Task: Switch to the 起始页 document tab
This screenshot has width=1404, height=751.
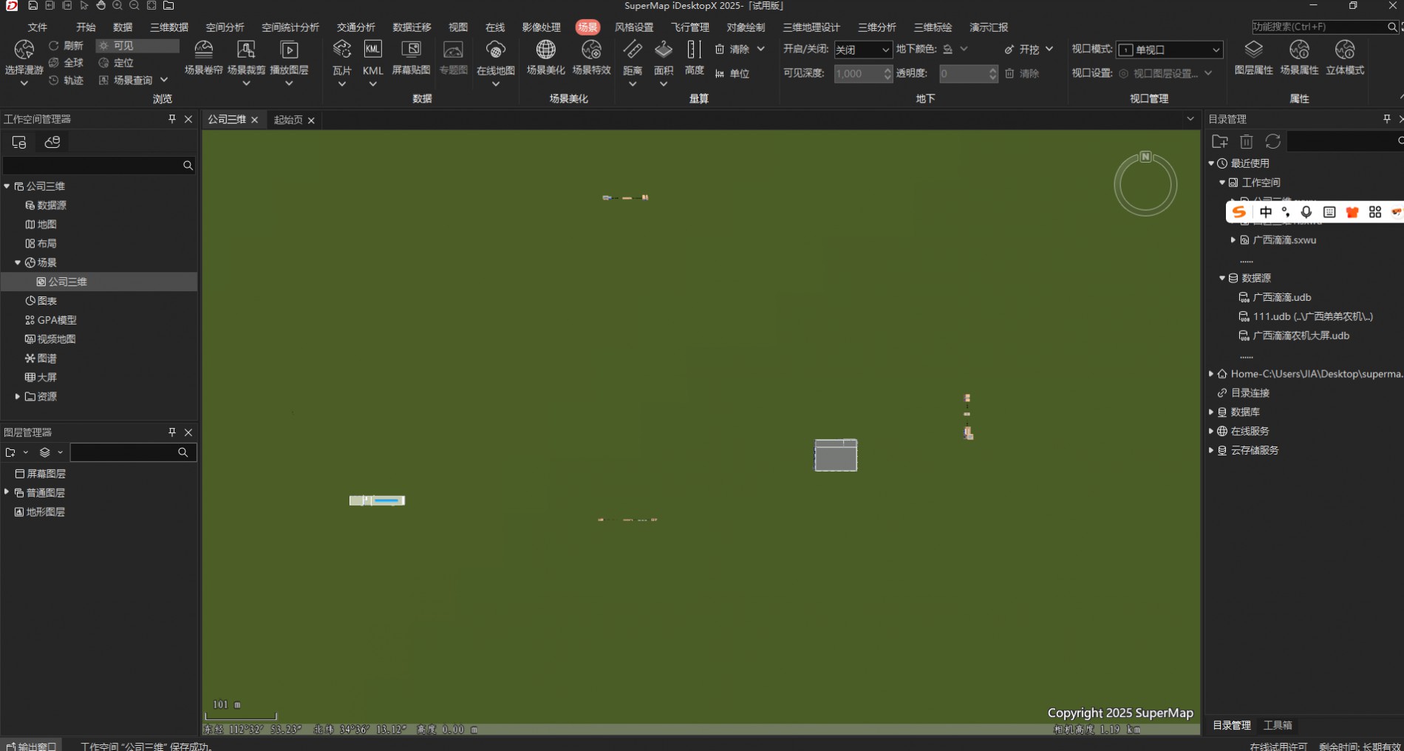Action: point(288,120)
